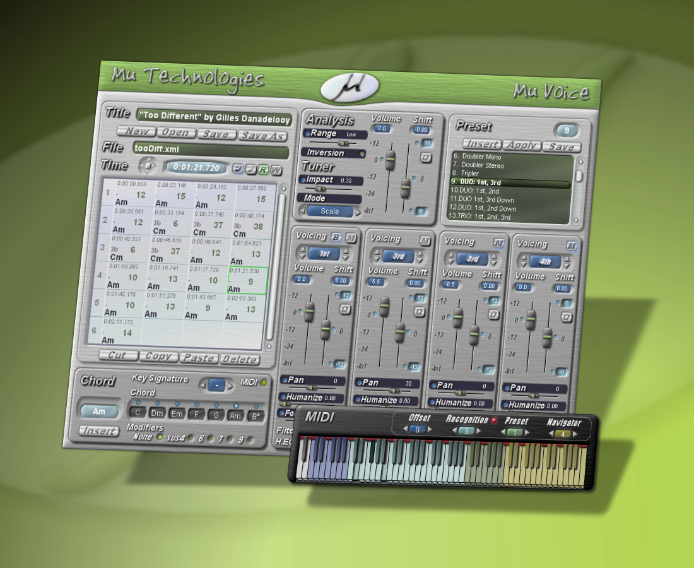Image resolution: width=694 pixels, height=568 pixels.
Task: Open the 4th voicing selector
Action: (x=545, y=262)
